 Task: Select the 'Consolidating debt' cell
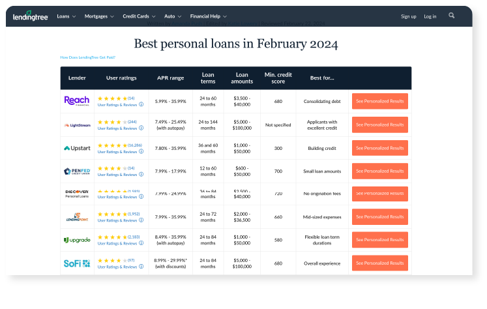pyautogui.click(x=322, y=101)
